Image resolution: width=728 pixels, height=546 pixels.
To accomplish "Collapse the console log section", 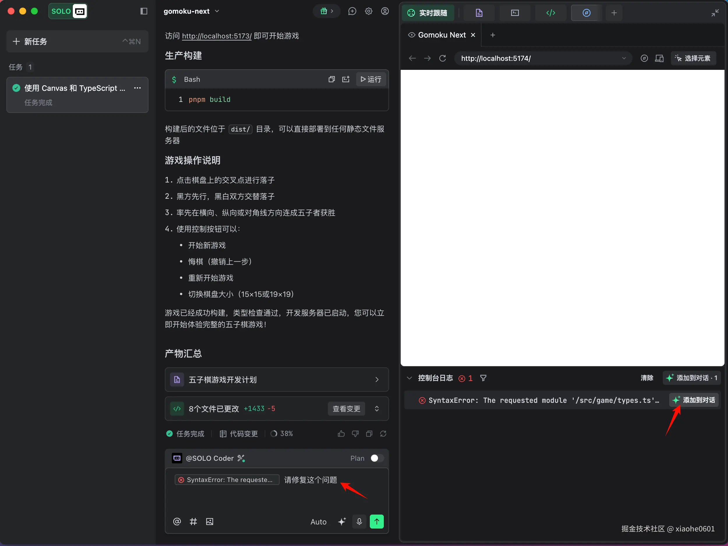I will click(409, 378).
